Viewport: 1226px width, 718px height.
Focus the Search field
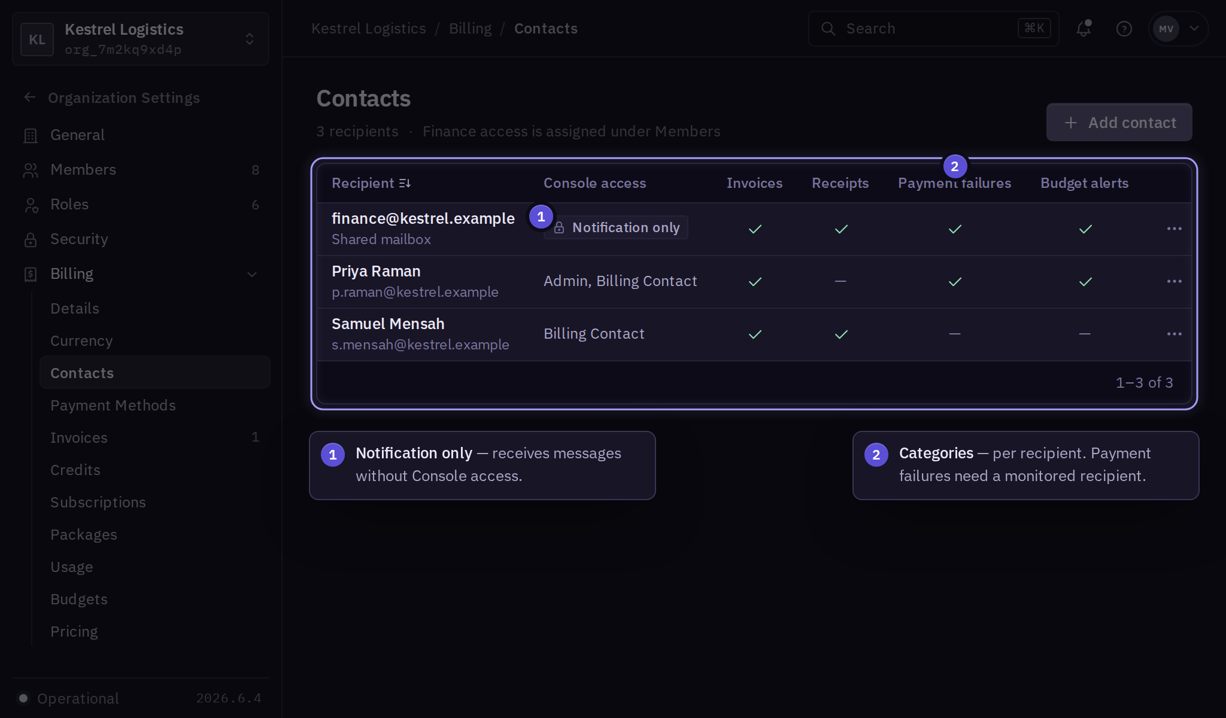point(933,29)
